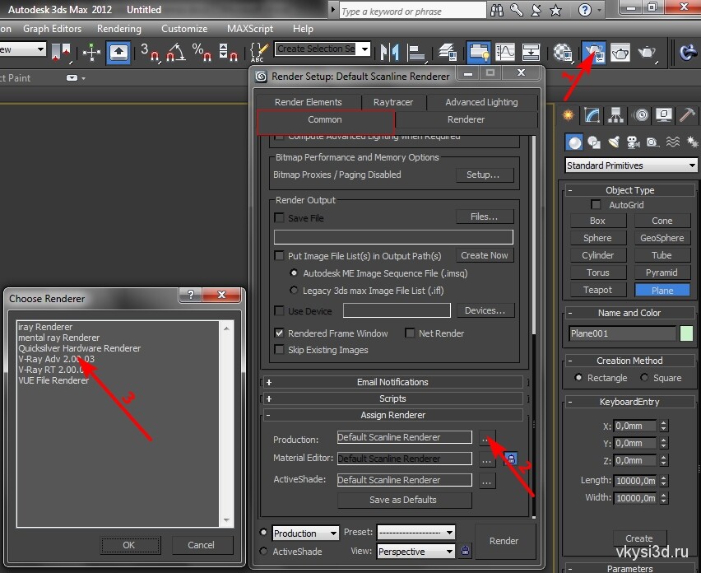Check Skip Existing Images

coord(280,349)
